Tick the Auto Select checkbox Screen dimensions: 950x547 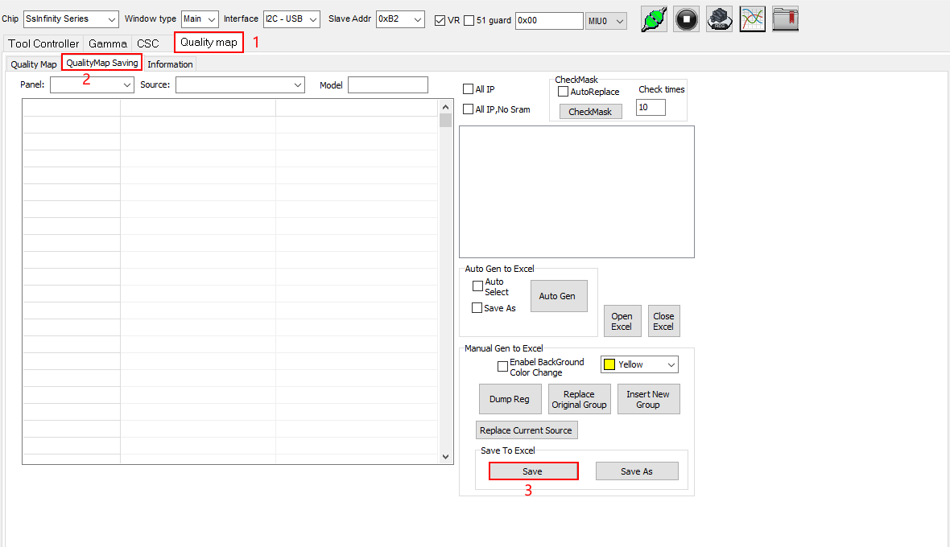(x=477, y=286)
